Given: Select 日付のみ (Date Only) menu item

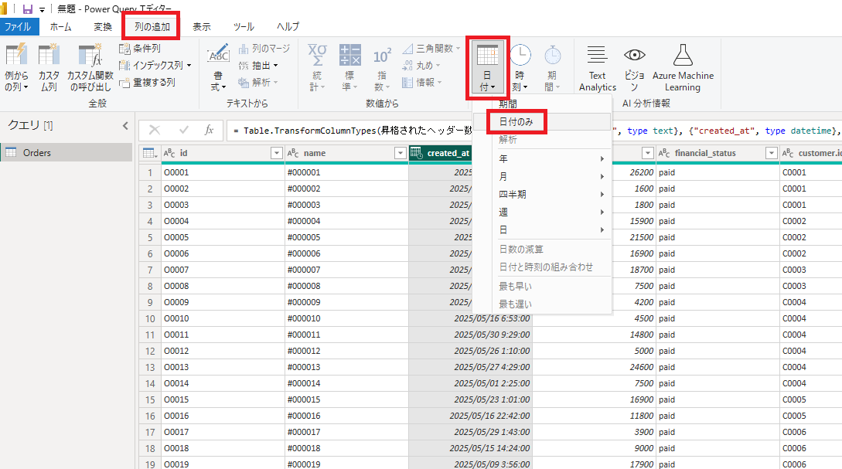Looking at the screenshot, I should point(516,122).
